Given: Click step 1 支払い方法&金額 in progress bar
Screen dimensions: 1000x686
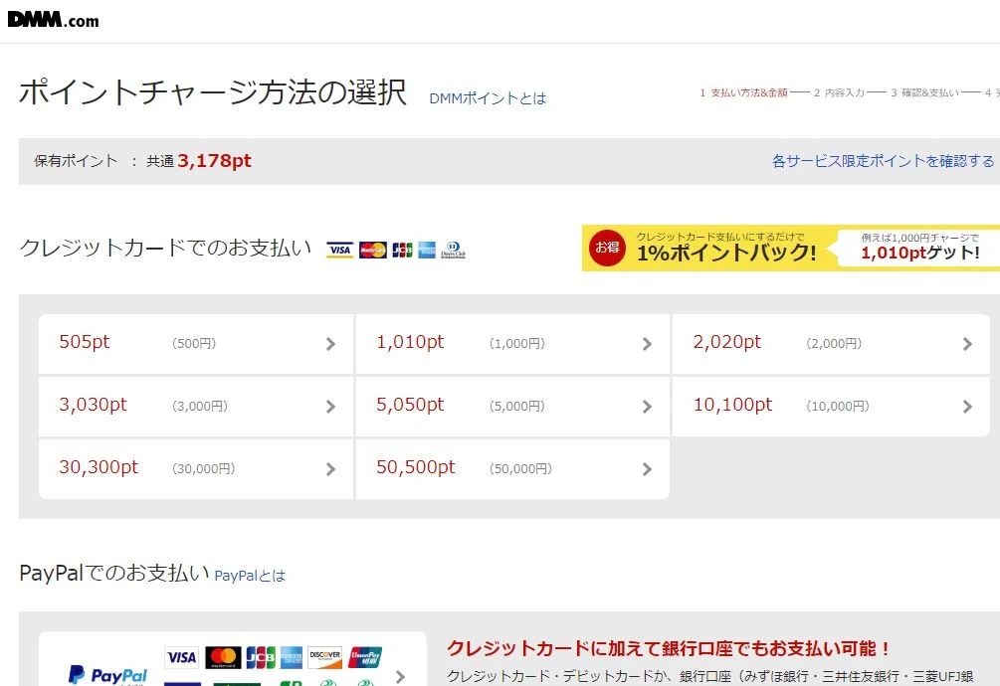Looking at the screenshot, I should (743, 93).
